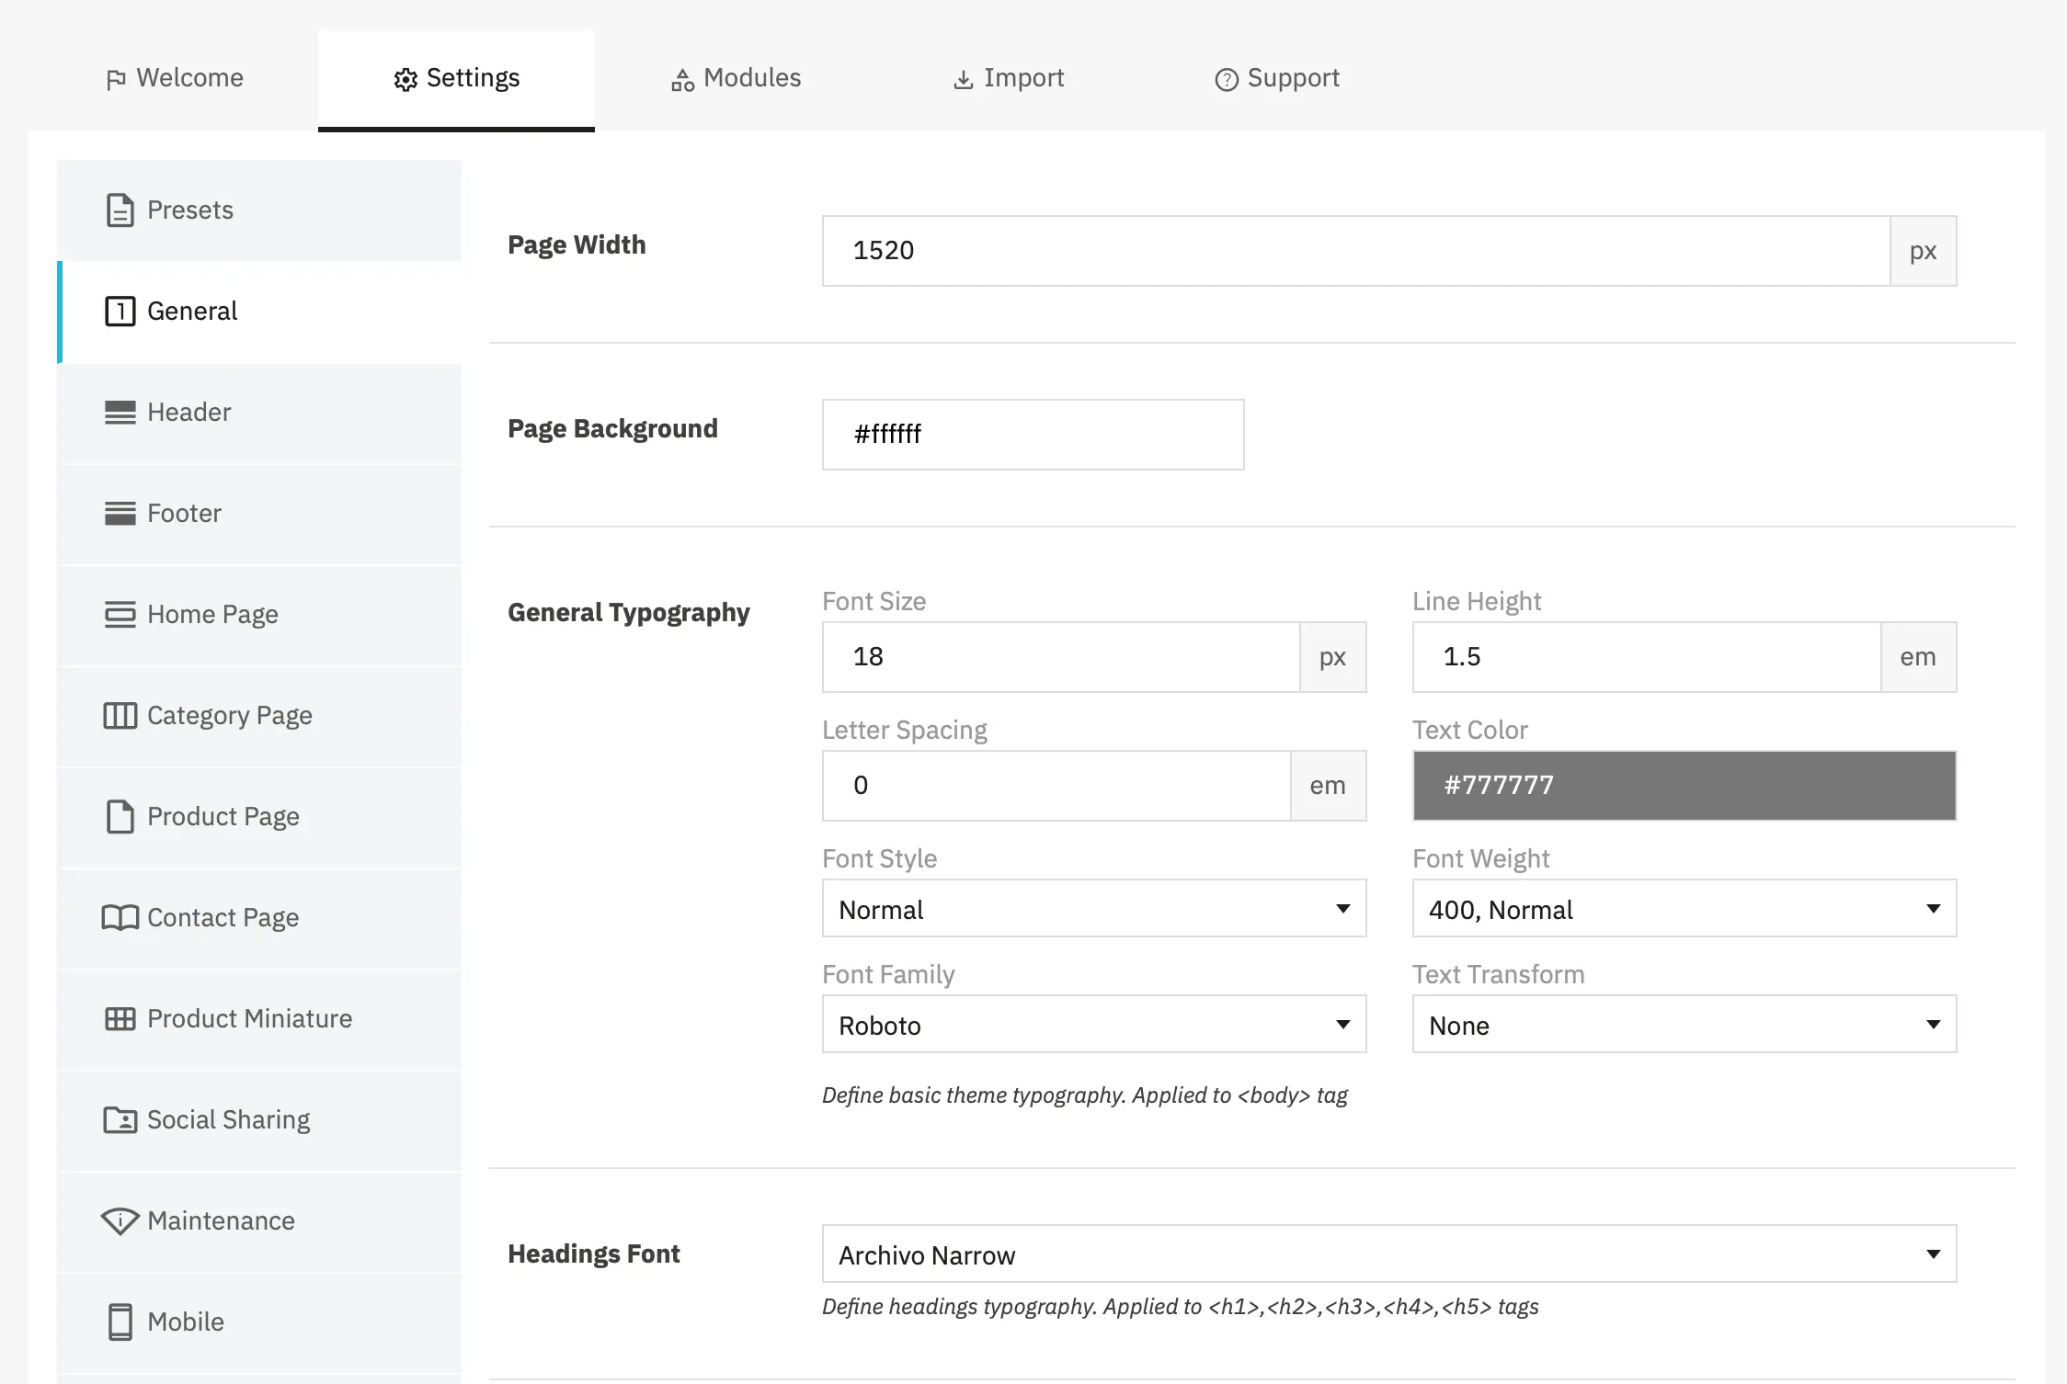The height and width of the screenshot is (1384, 2067).
Task: Click the 'Define headings typography' hint text
Action: [x=1181, y=1307]
